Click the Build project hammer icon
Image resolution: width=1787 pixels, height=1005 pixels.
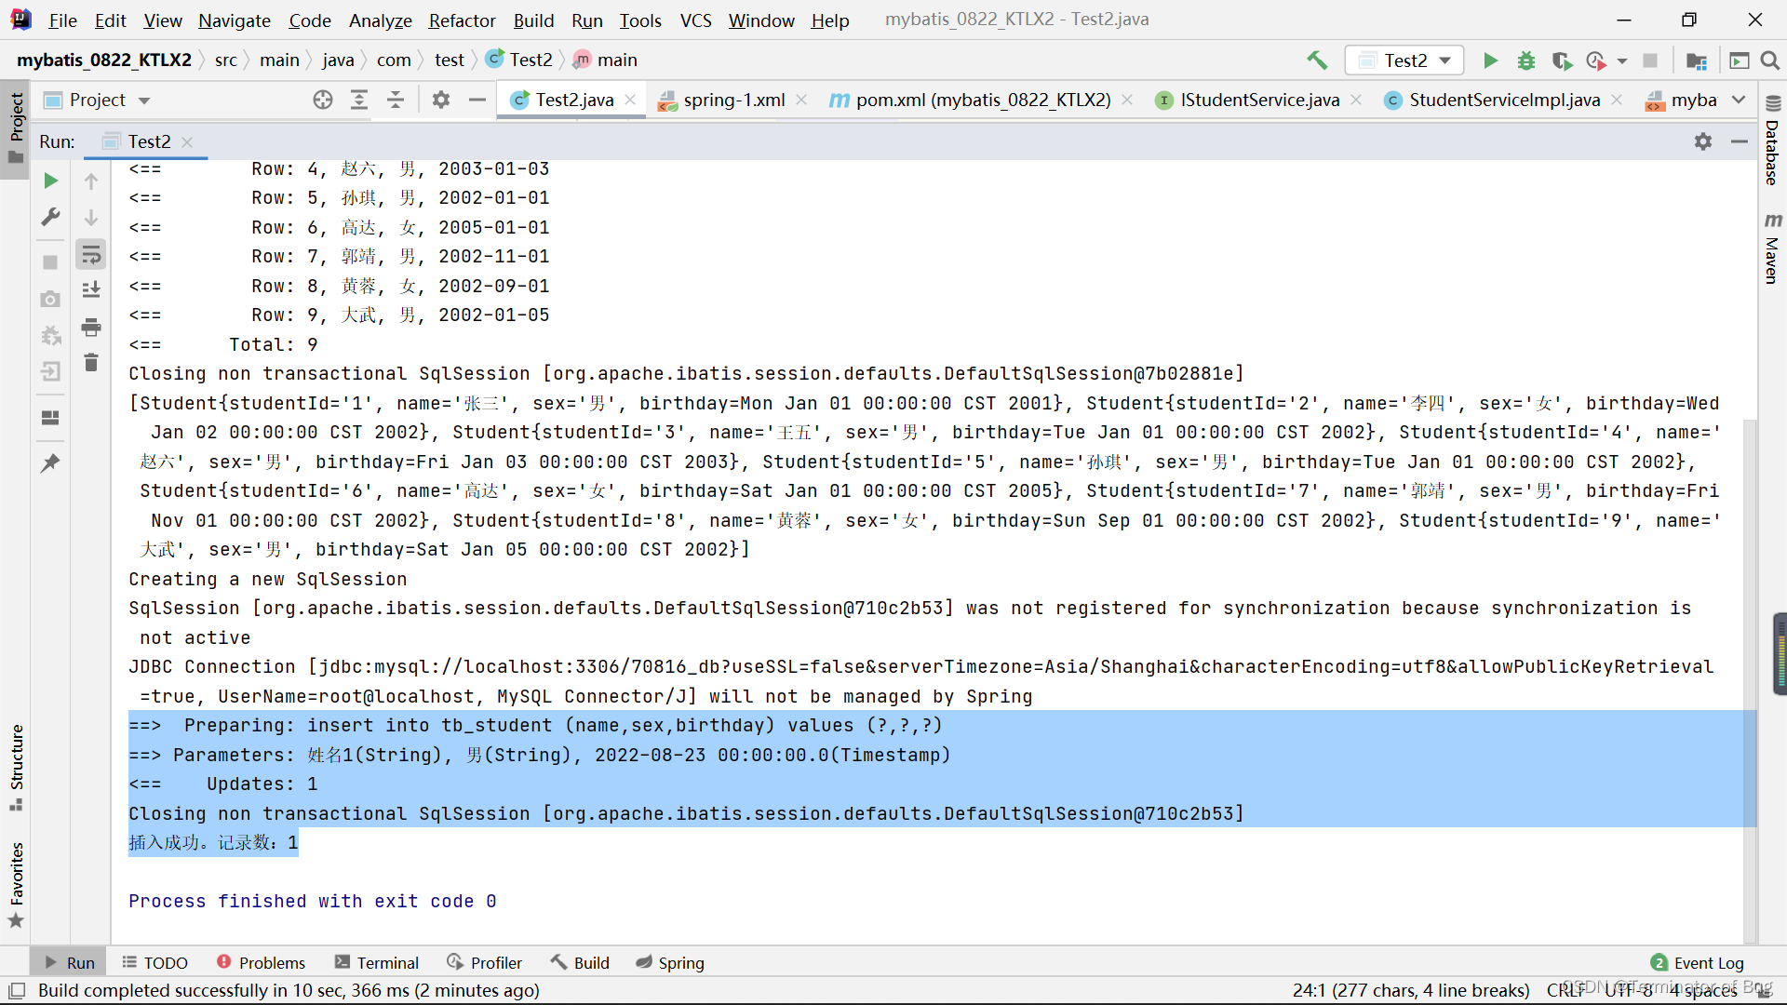(x=1317, y=60)
